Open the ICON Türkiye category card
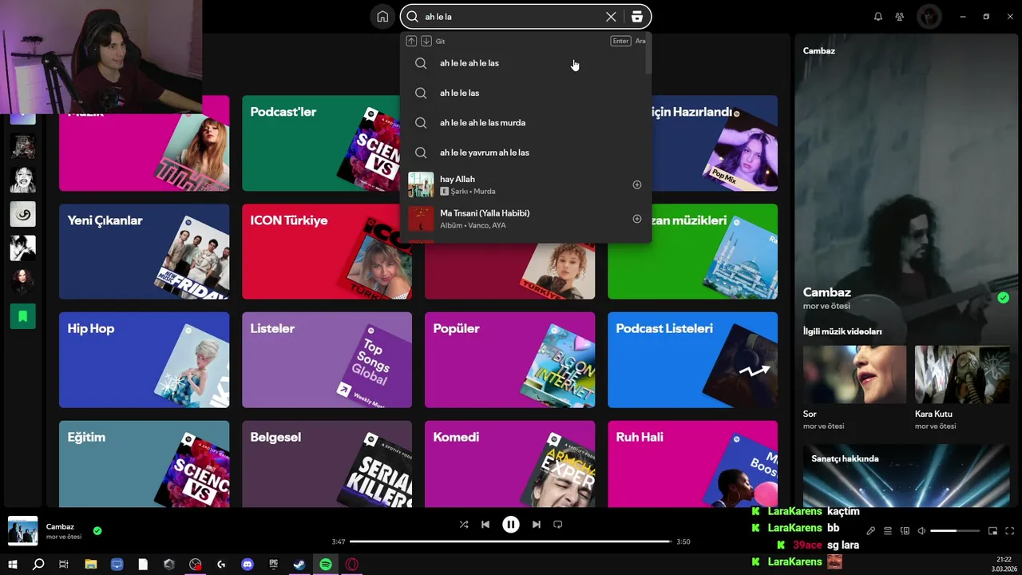 click(327, 252)
